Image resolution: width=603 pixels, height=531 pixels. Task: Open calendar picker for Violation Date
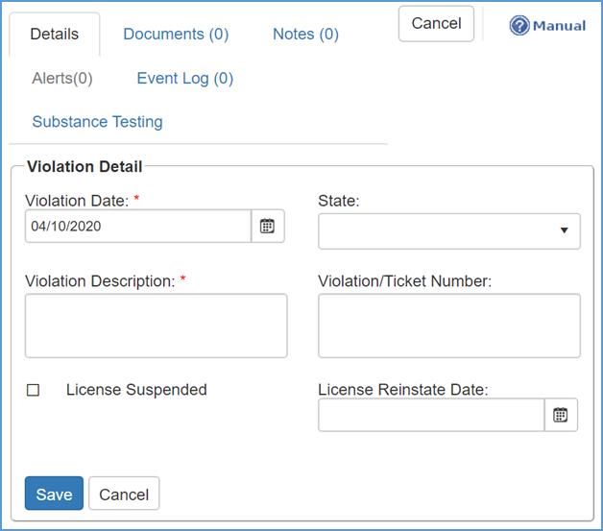coord(268,227)
